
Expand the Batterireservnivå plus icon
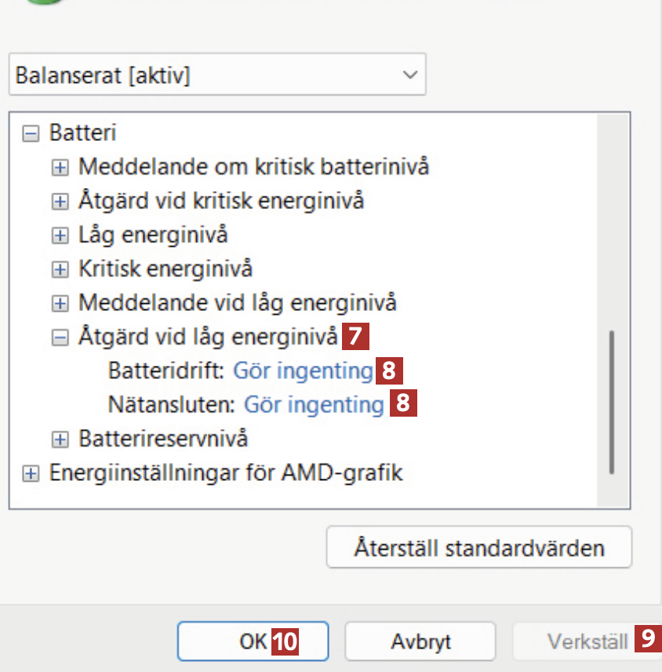(60, 439)
